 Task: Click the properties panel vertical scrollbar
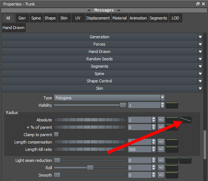click(205, 145)
